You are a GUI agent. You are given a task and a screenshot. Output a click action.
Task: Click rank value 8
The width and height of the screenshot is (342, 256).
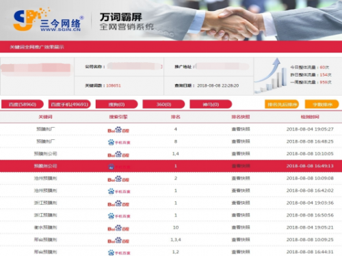click(x=176, y=141)
